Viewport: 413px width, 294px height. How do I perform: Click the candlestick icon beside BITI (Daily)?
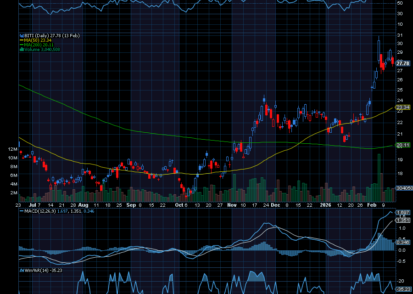pos(21,36)
